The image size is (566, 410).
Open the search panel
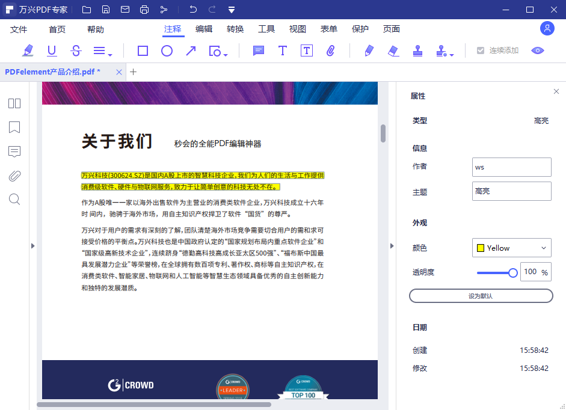tap(14, 199)
